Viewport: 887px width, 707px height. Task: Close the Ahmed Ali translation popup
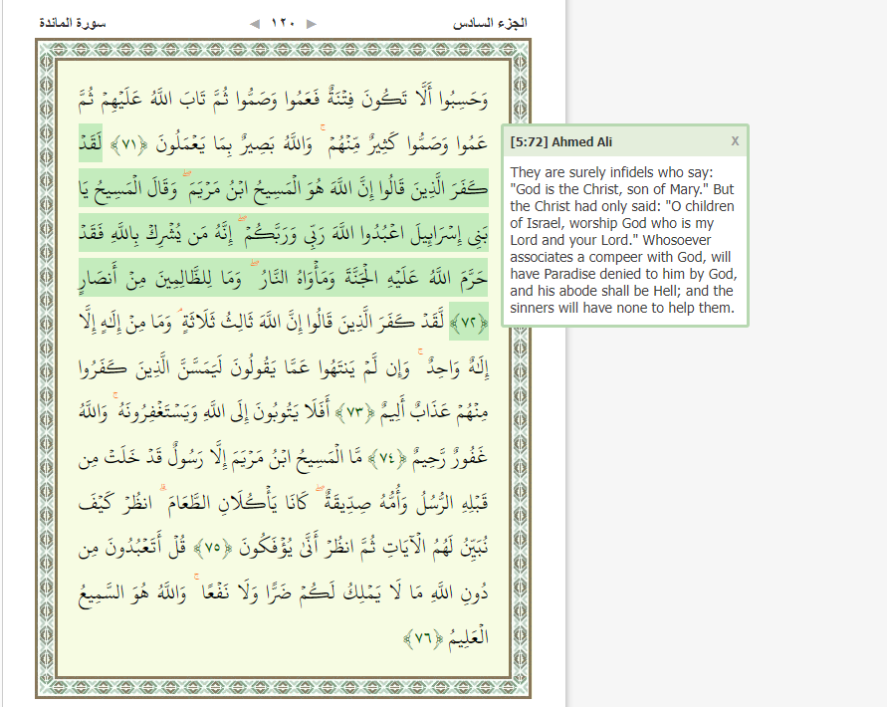tap(735, 140)
